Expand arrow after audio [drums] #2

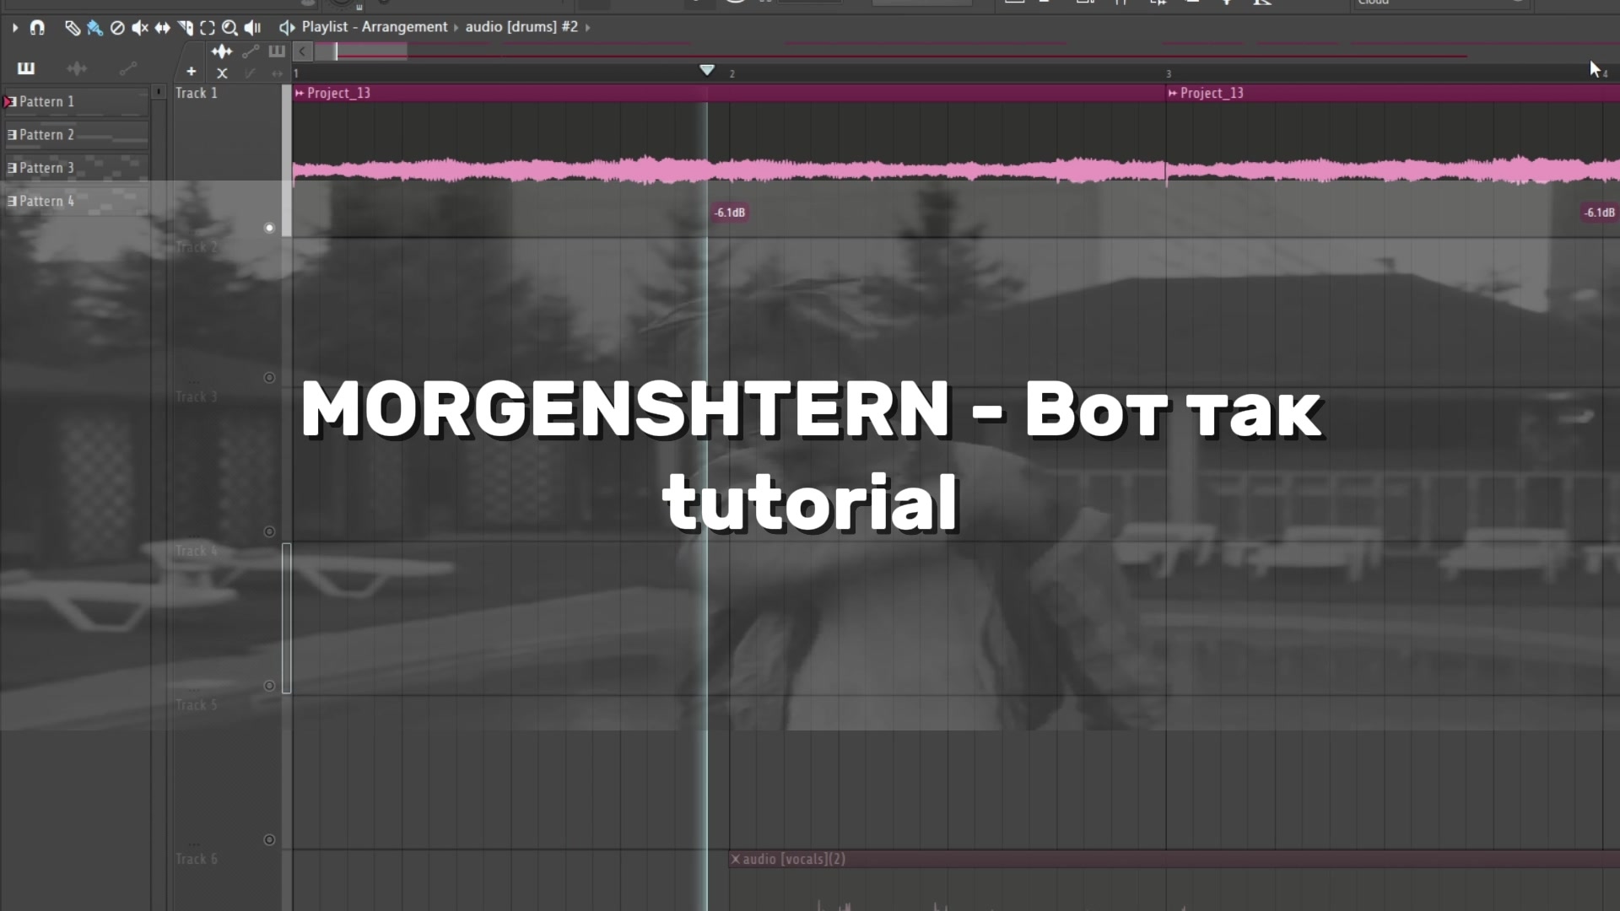tap(588, 27)
